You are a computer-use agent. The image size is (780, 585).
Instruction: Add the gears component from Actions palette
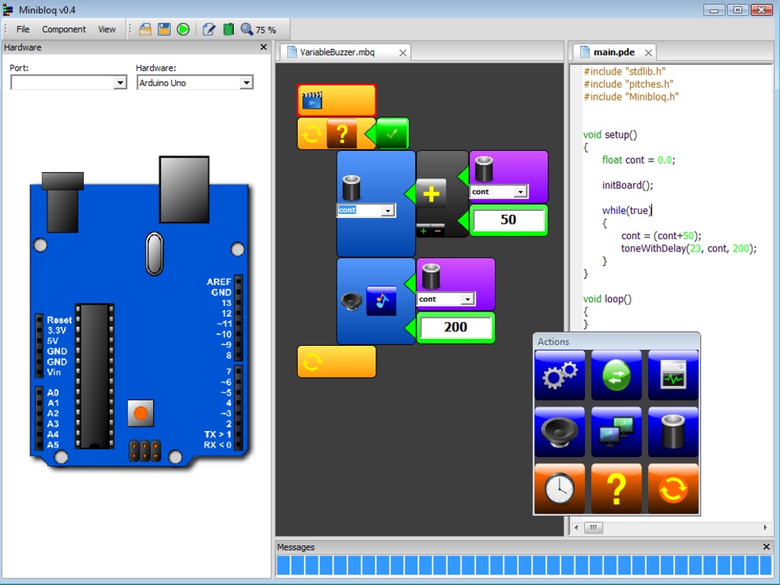coord(560,375)
